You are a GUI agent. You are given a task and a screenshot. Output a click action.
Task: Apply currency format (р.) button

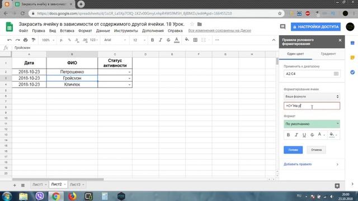61,40
